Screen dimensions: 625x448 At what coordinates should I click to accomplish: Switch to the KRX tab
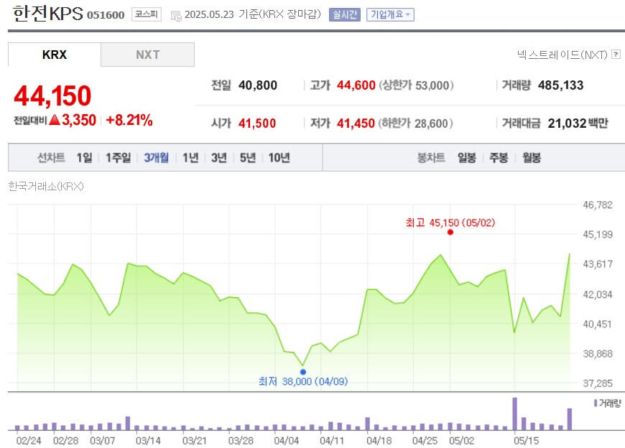[x=55, y=55]
